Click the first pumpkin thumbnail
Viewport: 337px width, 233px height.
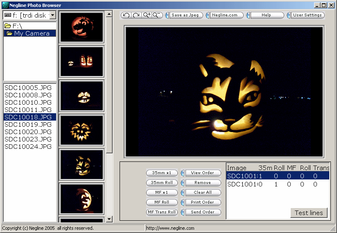[81, 27]
